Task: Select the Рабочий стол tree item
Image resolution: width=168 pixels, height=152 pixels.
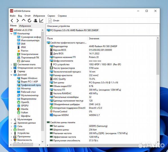Action: (x=26, y=92)
